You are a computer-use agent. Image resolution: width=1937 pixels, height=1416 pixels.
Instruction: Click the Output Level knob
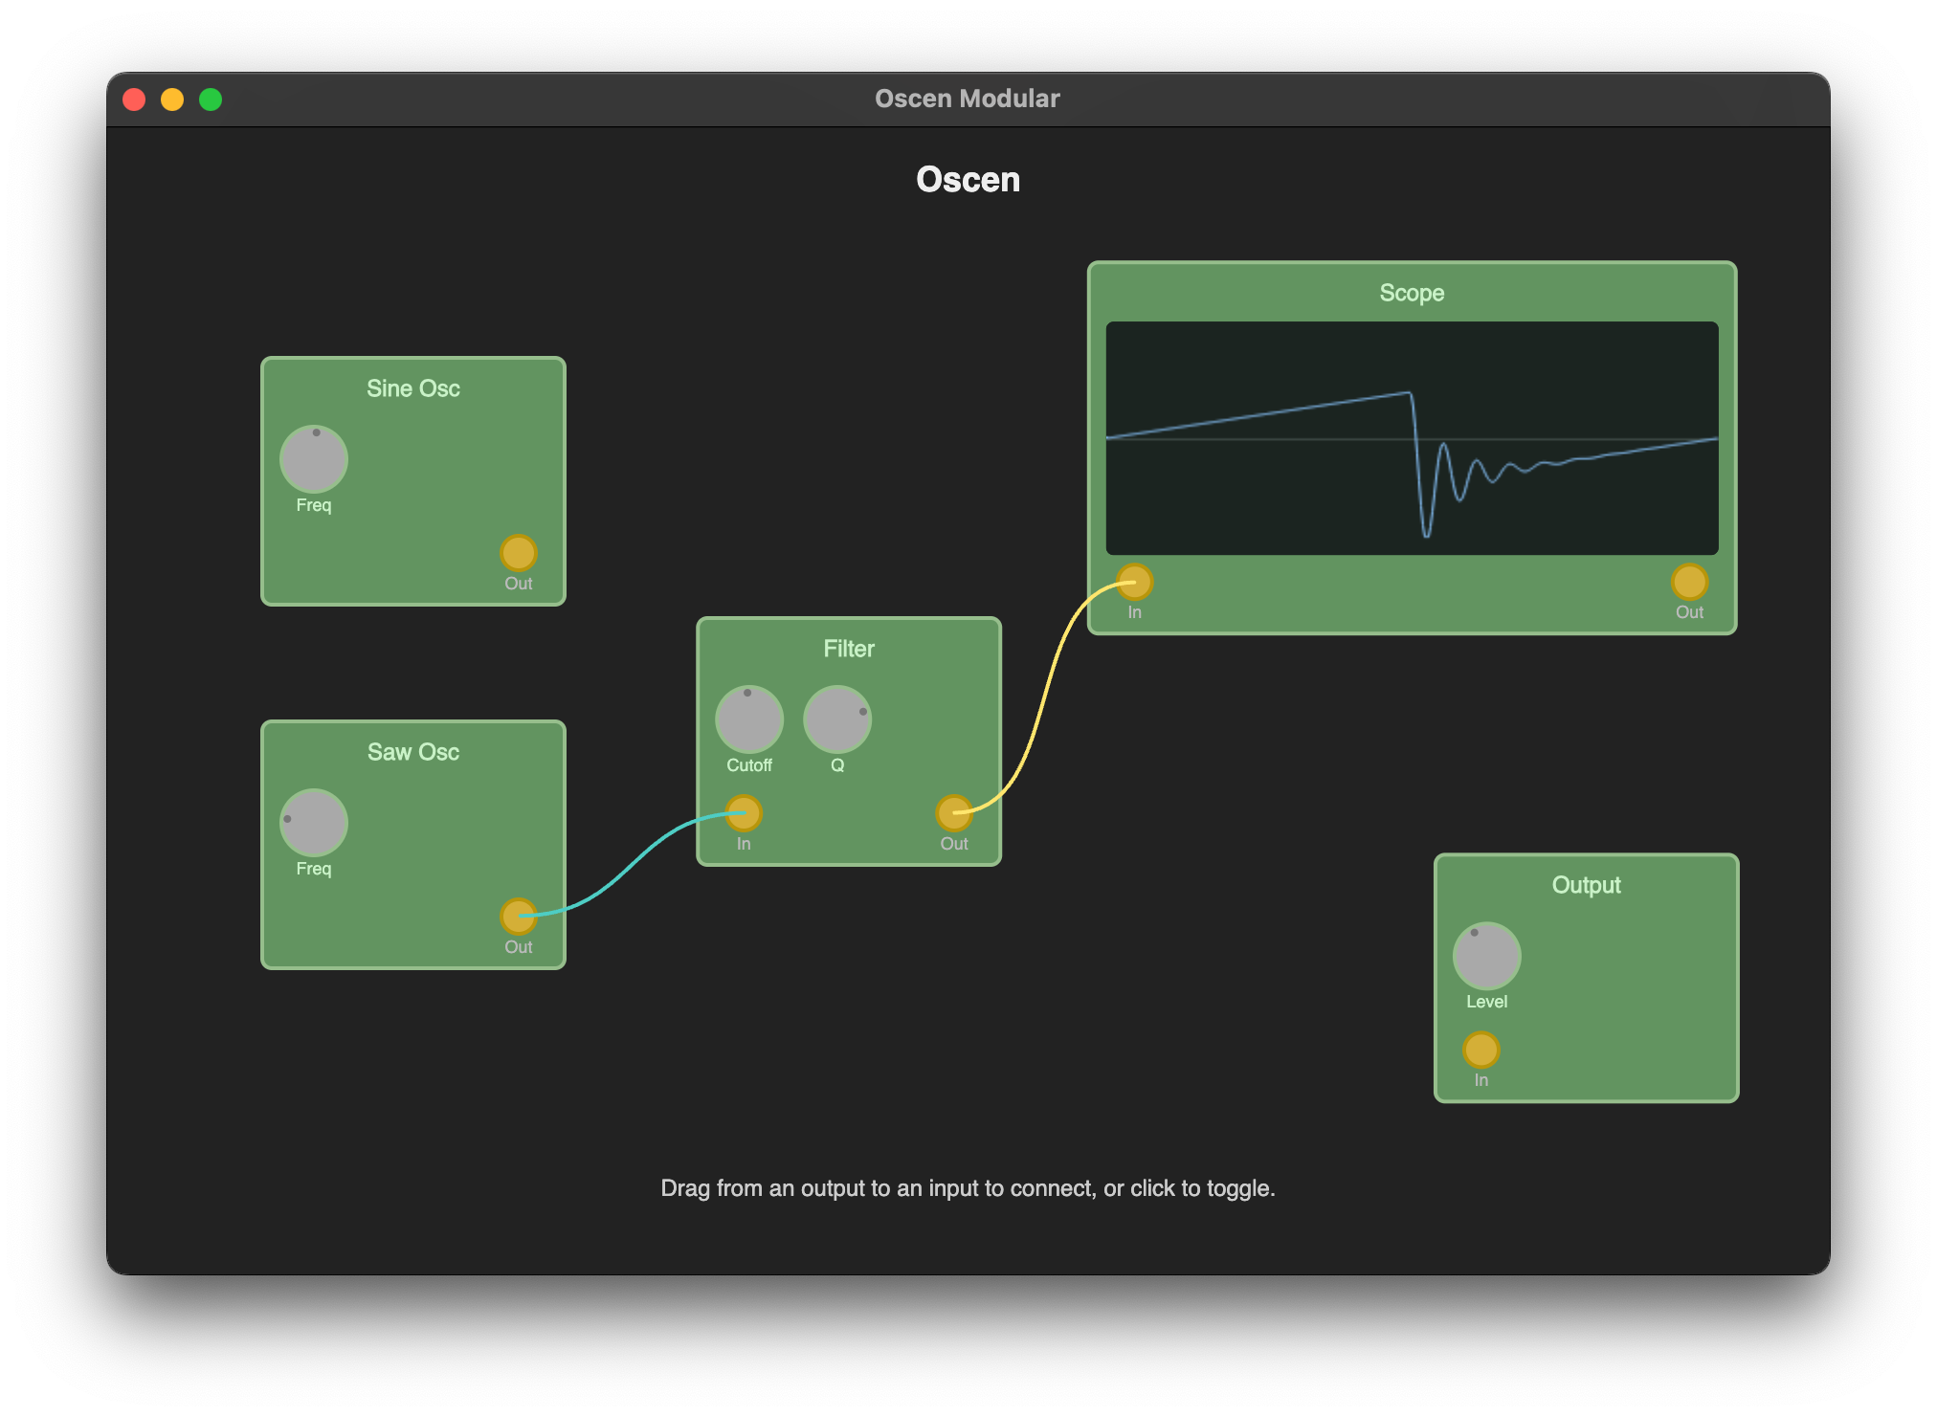coord(1487,956)
